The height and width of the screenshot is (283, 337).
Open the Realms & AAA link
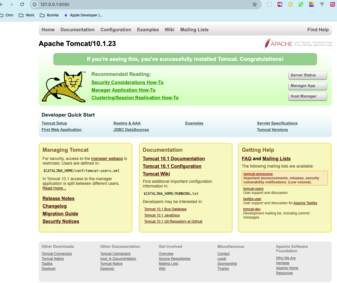(x=127, y=123)
